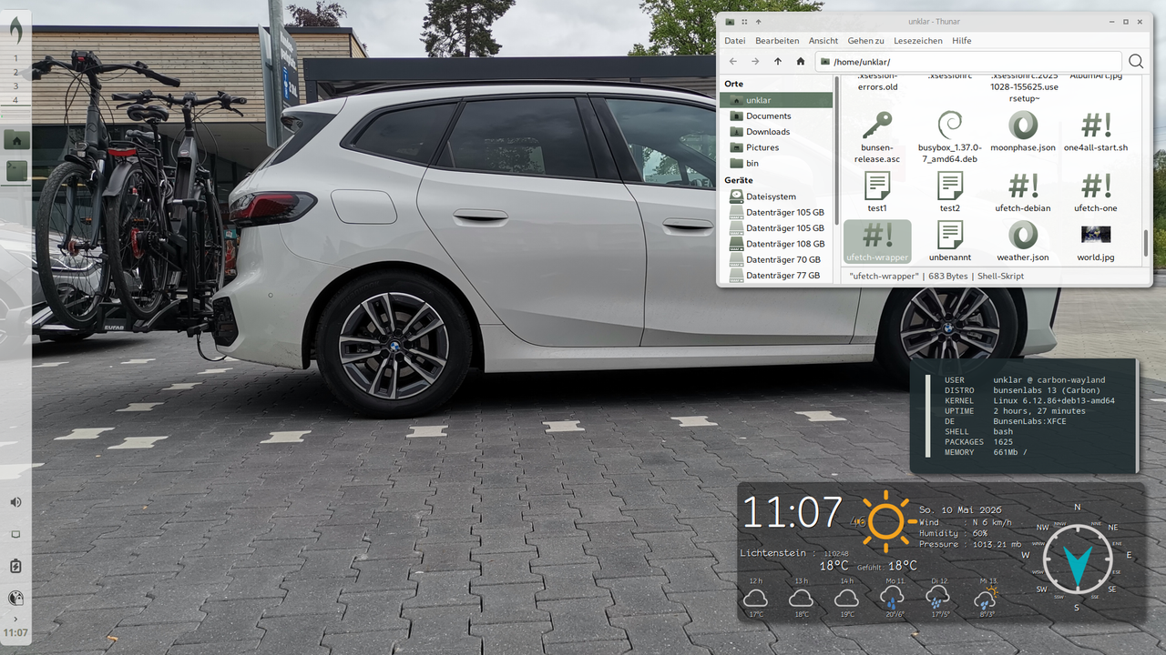Viewport: 1166px width, 655px height.
Task: Click the up-arrow button in the Thunar titlebar
Action: point(758,21)
